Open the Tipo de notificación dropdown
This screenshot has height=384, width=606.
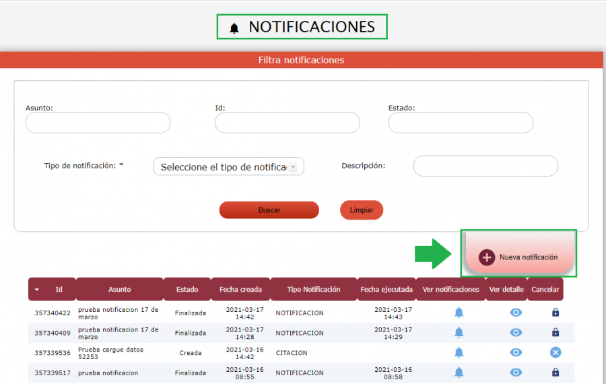pyautogui.click(x=228, y=167)
